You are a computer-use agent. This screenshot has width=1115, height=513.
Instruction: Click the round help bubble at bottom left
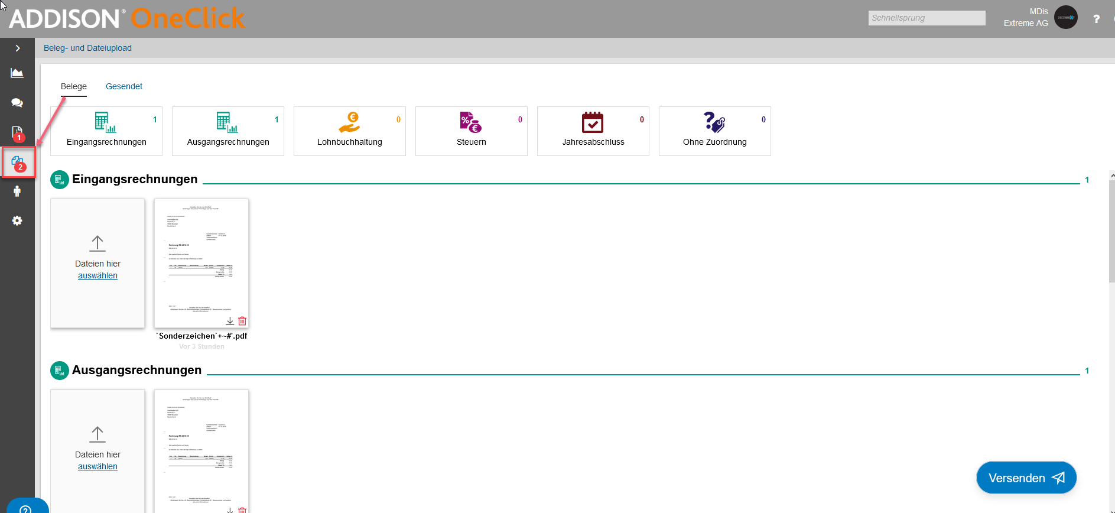click(27, 507)
